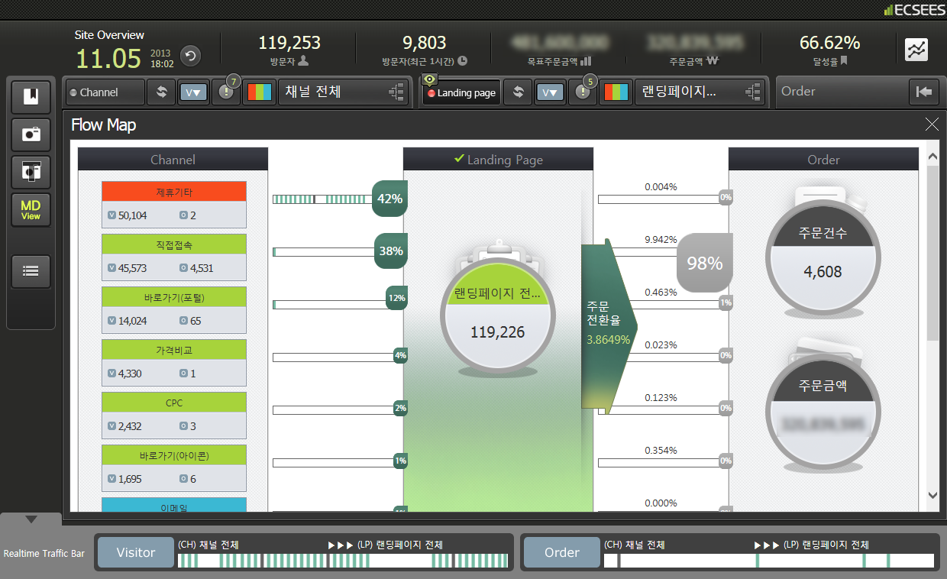Select the bookmark icon in left sidebar

coord(31,97)
